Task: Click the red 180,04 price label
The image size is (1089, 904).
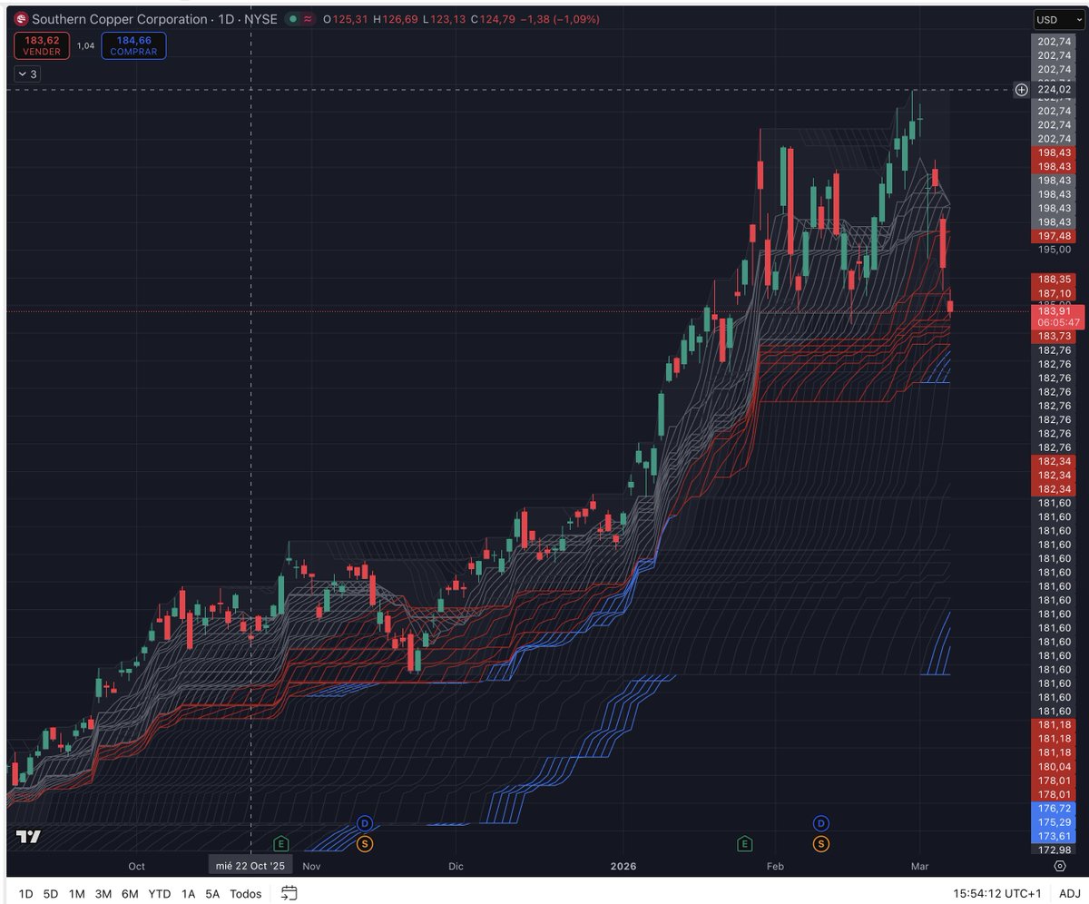Action: tap(1055, 767)
